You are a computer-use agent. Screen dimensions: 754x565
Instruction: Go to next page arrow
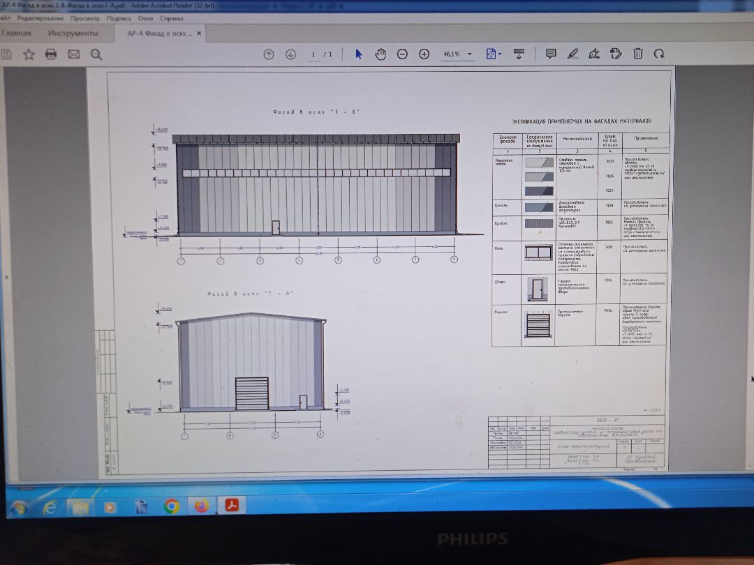coord(290,54)
